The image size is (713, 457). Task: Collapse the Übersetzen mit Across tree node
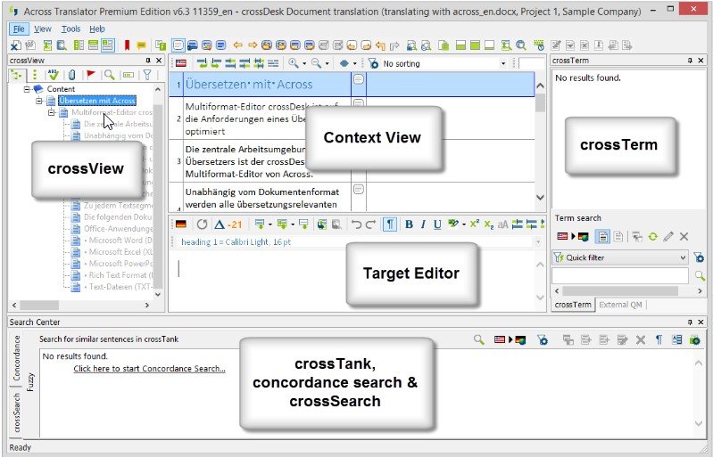[40, 101]
